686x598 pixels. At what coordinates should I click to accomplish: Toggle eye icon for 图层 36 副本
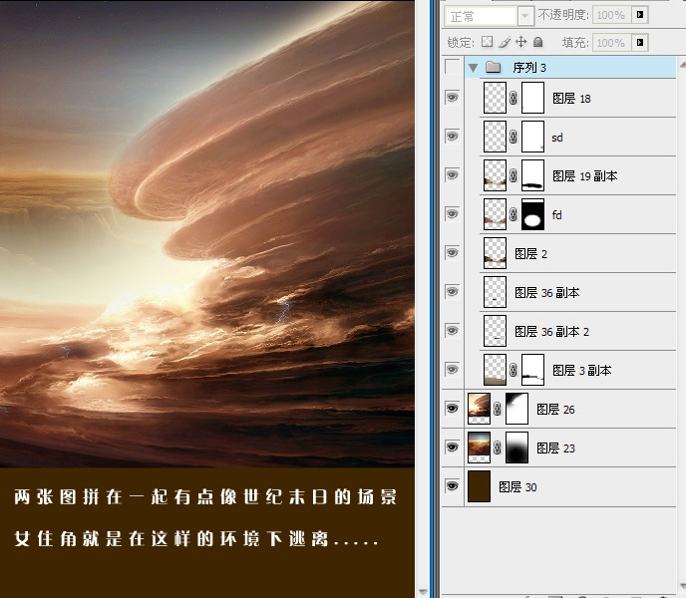(x=452, y=292)
